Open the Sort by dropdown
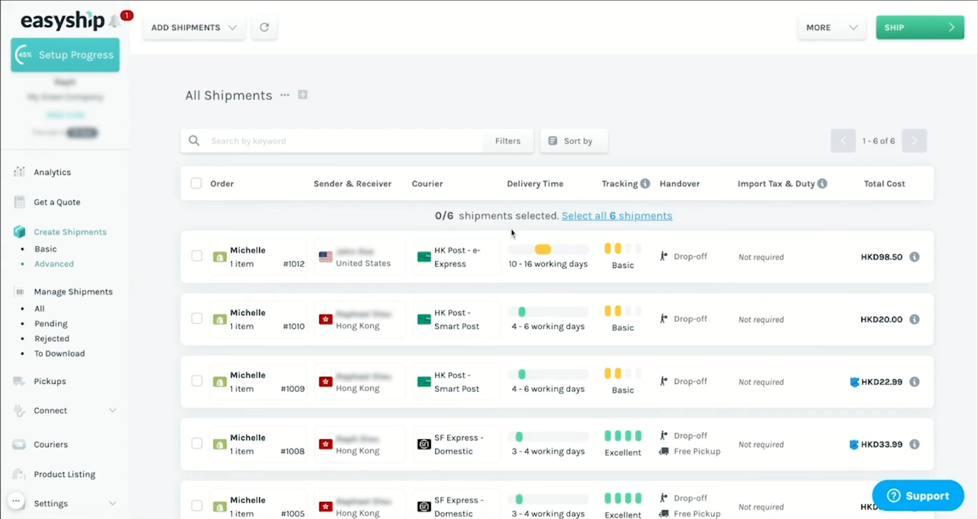Image resolution: width=978 pixels, height=519 pixels. [x=574, y=141]
